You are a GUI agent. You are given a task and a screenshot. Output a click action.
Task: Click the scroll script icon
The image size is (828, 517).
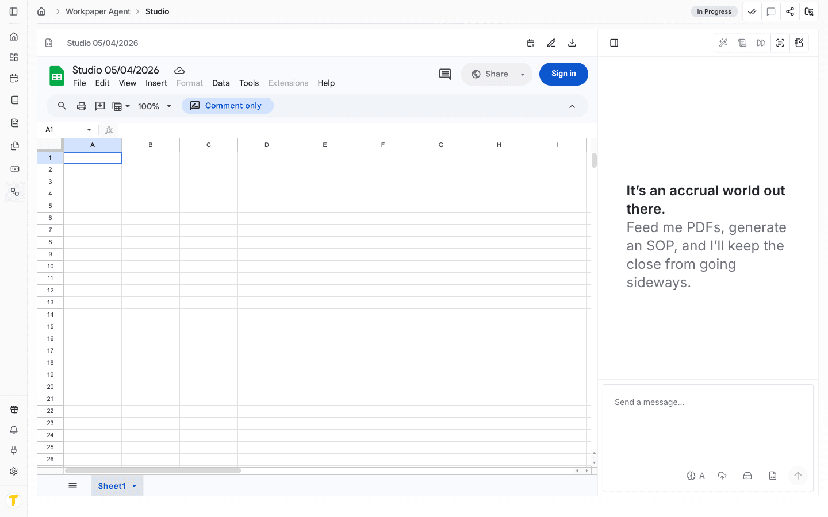click(x=742, y=43)
